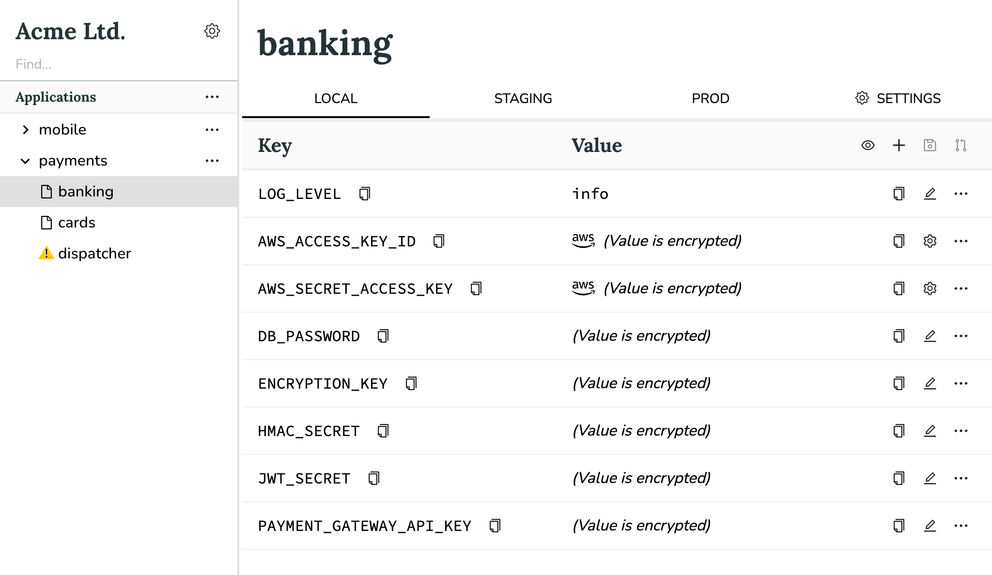992x575 pixels.
Task: Open the Applications section more menu
Action: click(212, 97)
